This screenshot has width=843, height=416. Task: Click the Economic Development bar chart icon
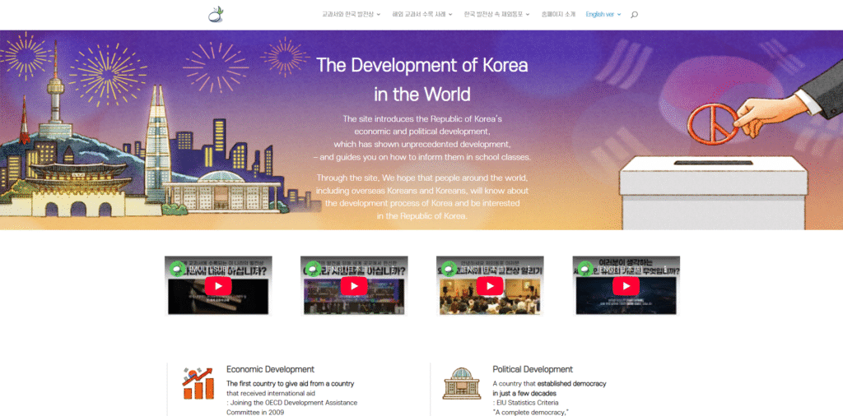click(198, 383)
